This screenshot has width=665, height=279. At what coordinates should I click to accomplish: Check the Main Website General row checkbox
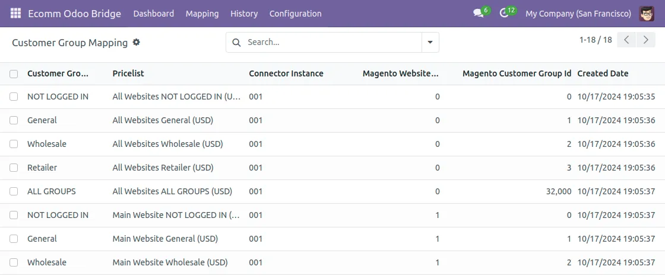[x=14, y=239]
